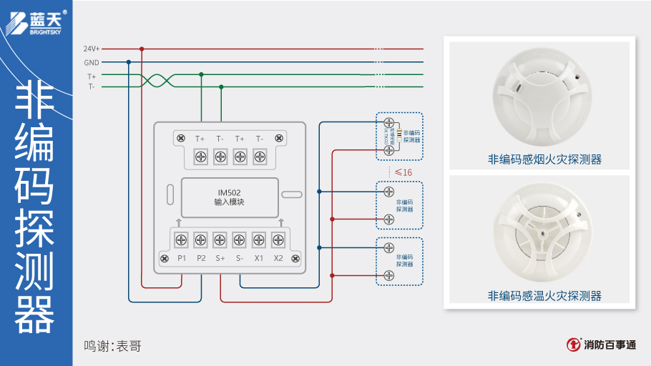Click the junction dot on the 24V+ line
This screenshot has width=651, height=366.
142,49
